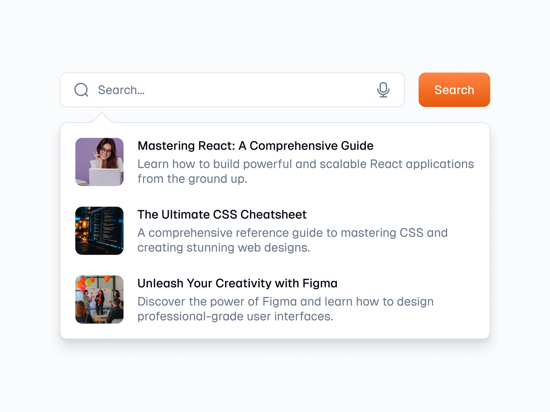Click the results dropdown pointer notch
This screenshot has width=550, height=412.
click(102, 117)
